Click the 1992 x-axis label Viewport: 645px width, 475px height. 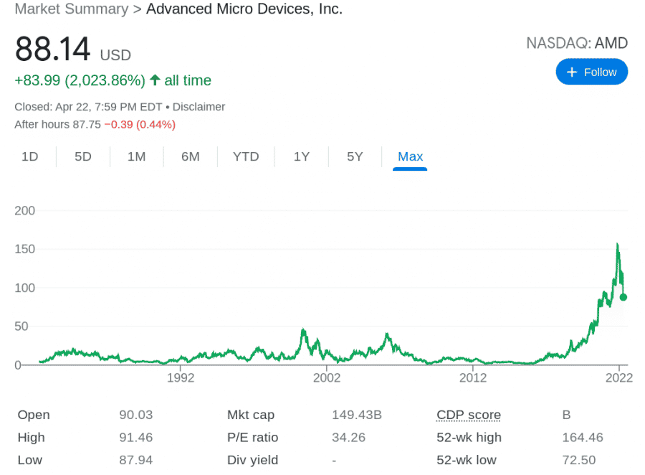pyautogui.click(x=180, y=377)
